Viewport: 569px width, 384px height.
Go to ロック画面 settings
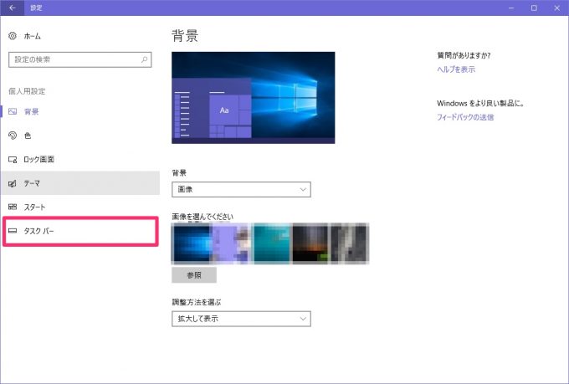pyautogui.click(x=79, y=159)
